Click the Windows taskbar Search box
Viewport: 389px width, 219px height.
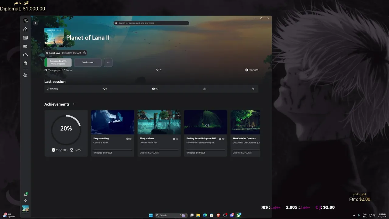pos(170,215)
